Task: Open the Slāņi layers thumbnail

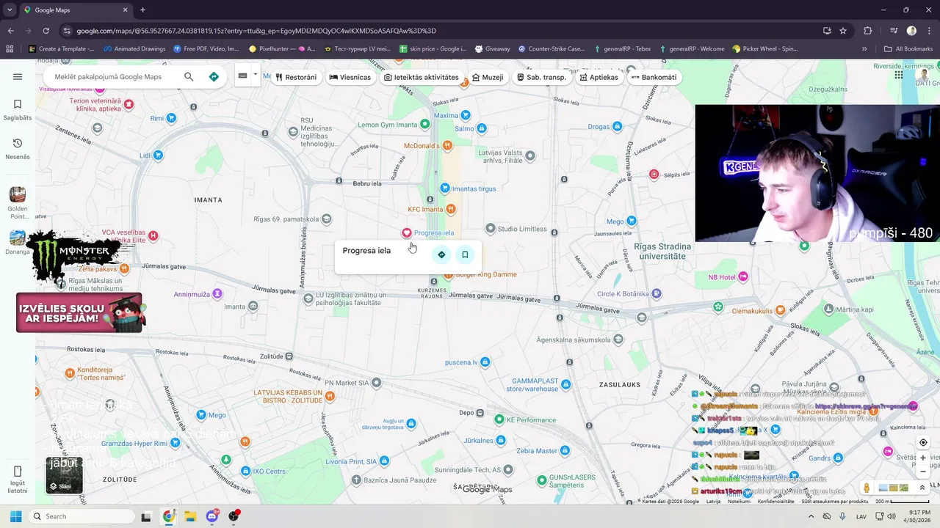Action: pyautogui.click(x=65, y=474)
